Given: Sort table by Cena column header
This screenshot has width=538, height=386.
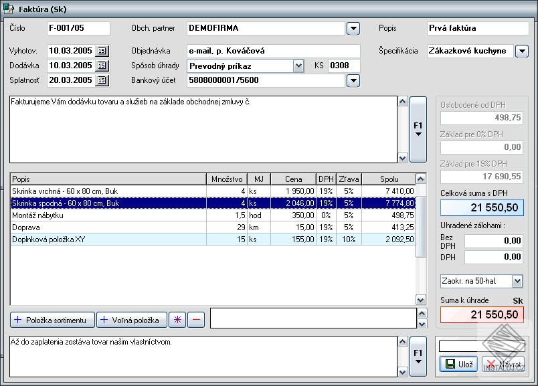Looking at the screenshot, I should coord(293,179).
